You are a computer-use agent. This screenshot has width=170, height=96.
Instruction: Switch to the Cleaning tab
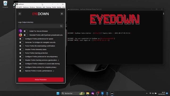[48, 7]
